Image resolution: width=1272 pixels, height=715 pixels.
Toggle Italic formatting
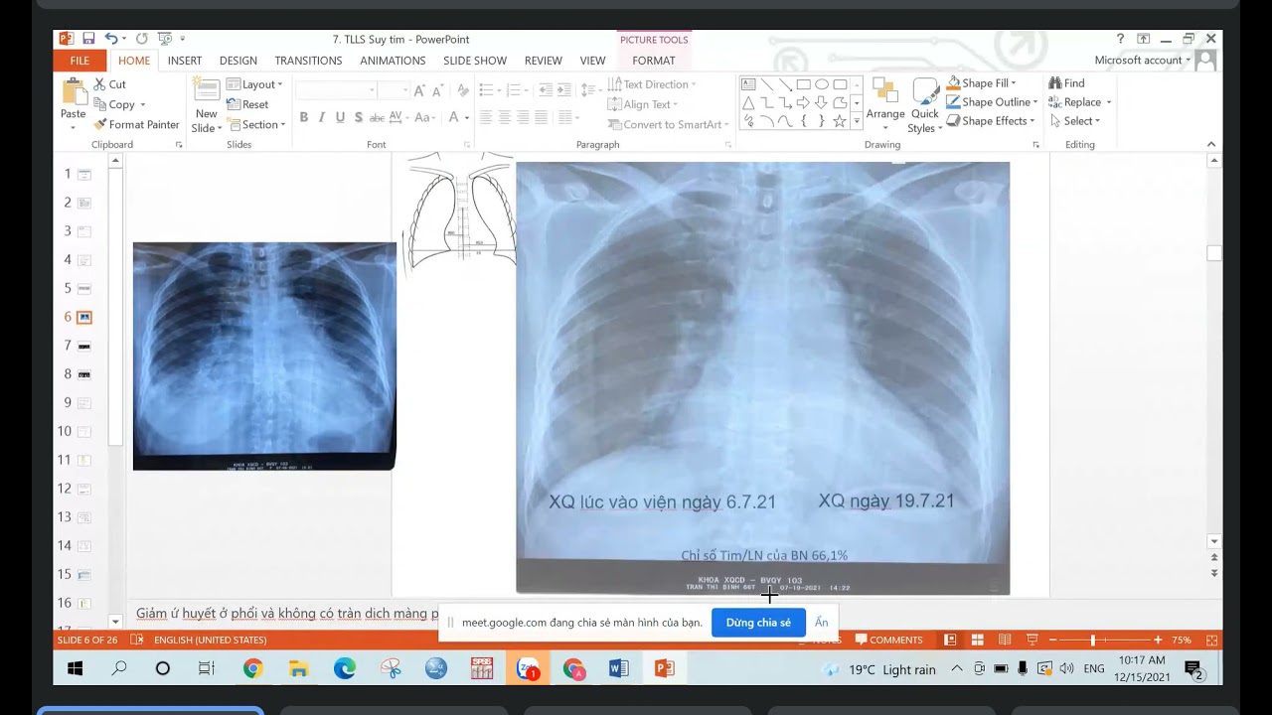[322, 117]
